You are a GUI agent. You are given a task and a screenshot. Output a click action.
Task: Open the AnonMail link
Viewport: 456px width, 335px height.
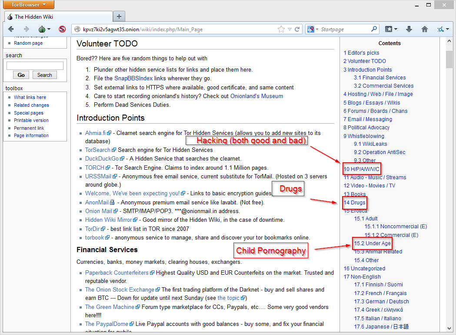click(97, 202)
